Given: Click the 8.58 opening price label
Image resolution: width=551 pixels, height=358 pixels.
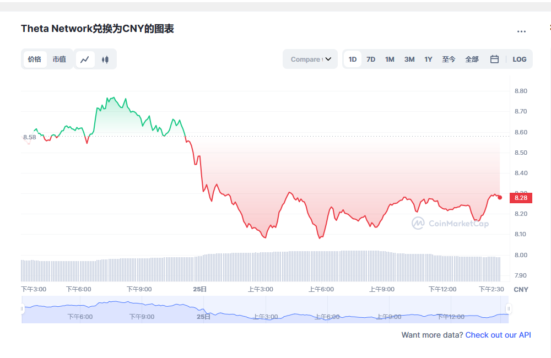Looking at the screenshot, I should point(30,137).
